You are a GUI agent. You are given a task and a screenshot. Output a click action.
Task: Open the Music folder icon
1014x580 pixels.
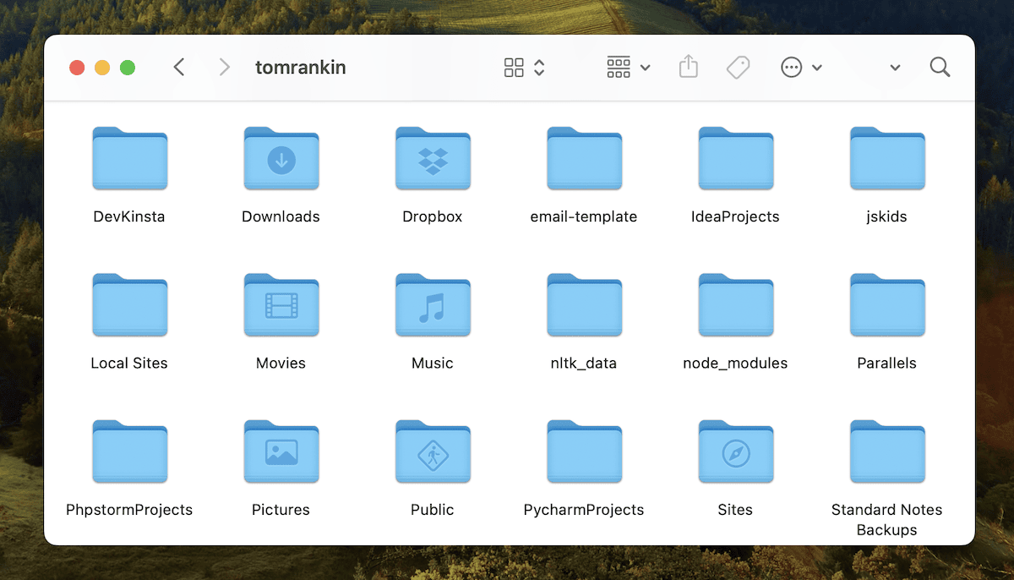coord(433,304)
